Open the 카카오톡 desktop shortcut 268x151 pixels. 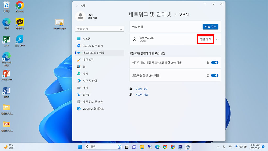20,24
